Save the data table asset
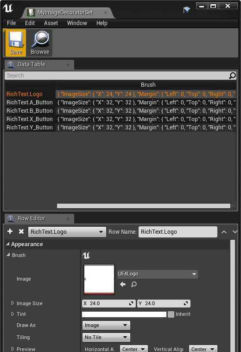The image size is (241, 352). pyautogui.click(x=16, y=43)
